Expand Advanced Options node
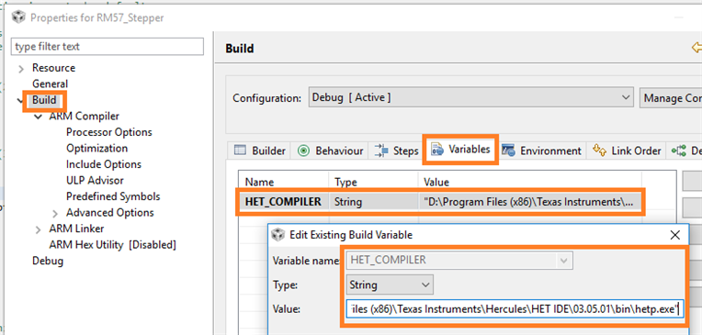 [x=55, y=213]
